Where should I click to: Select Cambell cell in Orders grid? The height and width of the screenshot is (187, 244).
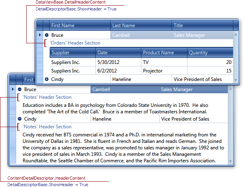coord(141,35)
